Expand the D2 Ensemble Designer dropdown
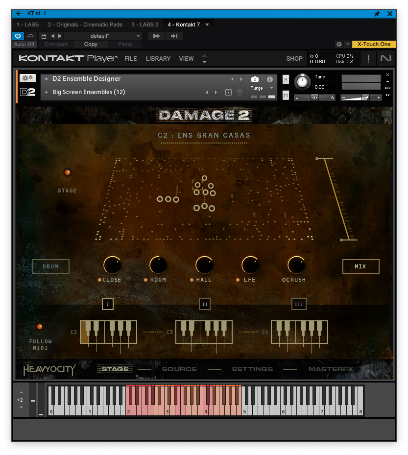 [x=46, y=79]
